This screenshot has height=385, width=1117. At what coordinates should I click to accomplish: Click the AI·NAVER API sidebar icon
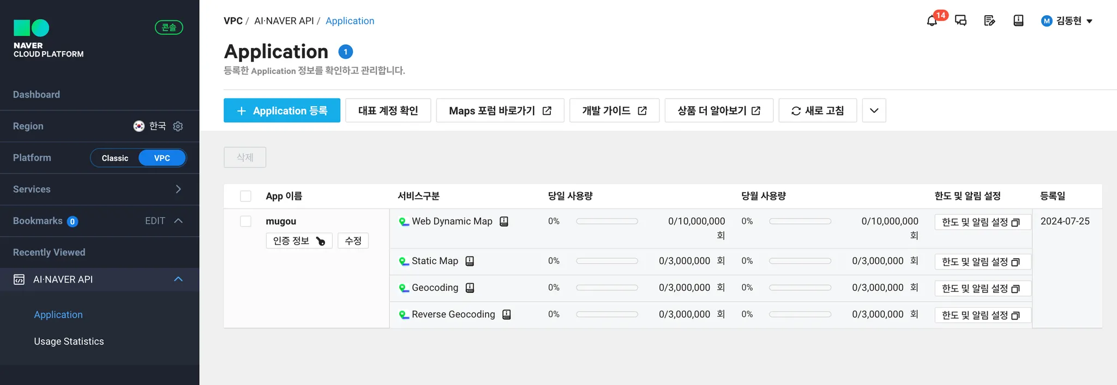coord(19,279)
